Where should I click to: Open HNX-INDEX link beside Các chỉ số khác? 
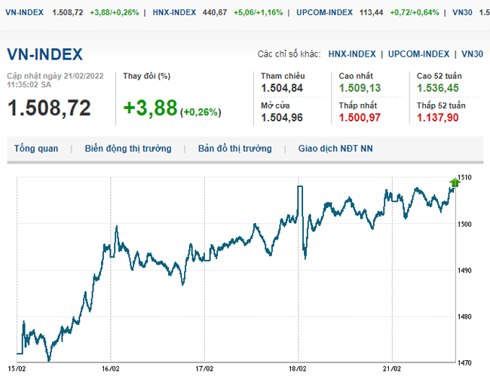click(351, 54)
